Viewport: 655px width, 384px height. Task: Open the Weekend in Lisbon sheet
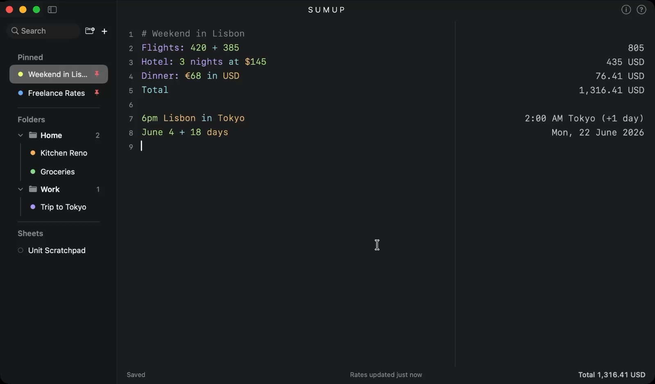pyautogui.click(x=59, y=74)
